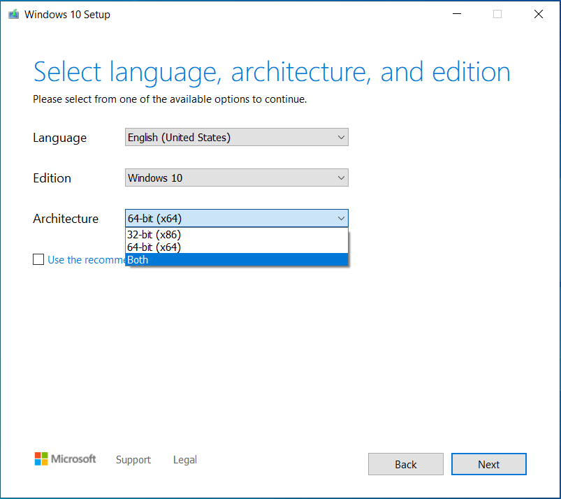Image resolution: width=561 pixels, height=499 pixels.
Task: Continue with the Next button
Action: [489, 464]
